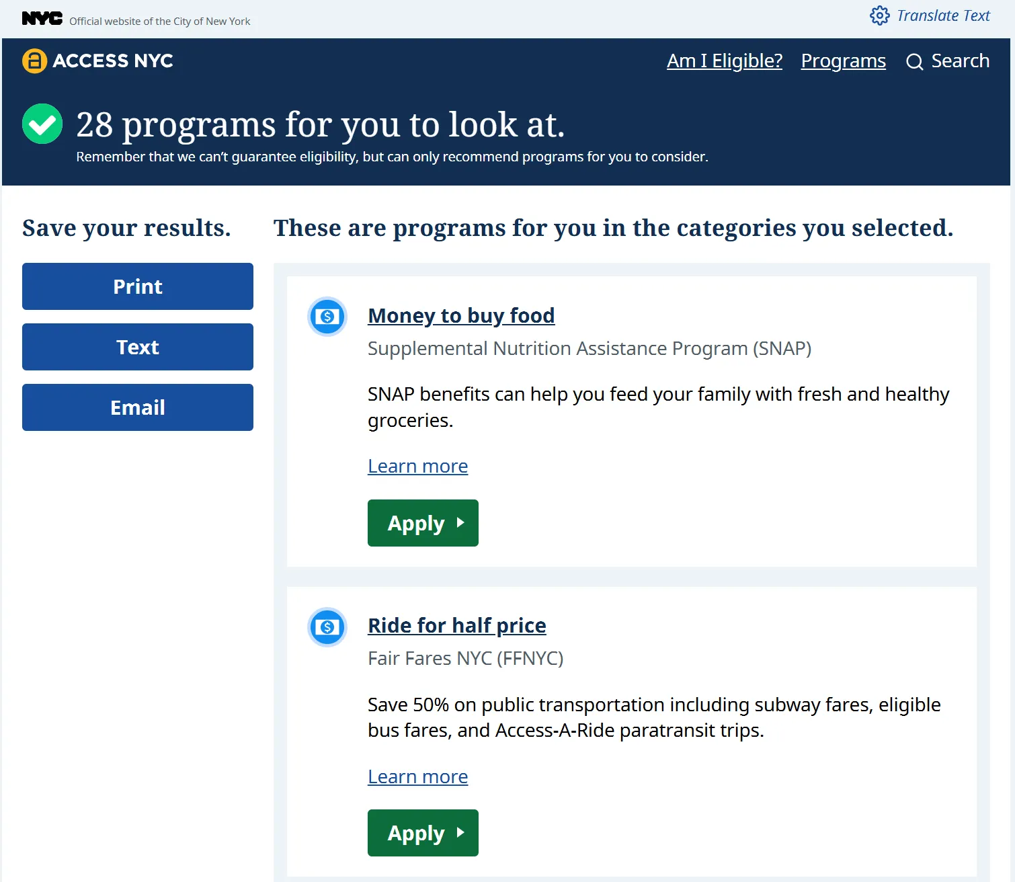
Task: Click 'Save your results.' heading
Action: coord(126,228)
